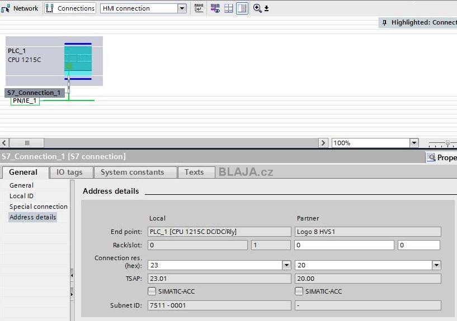Click the horizontal scrollbar thumb
This screenshot has width=457, height=321.
coord(27,143)
